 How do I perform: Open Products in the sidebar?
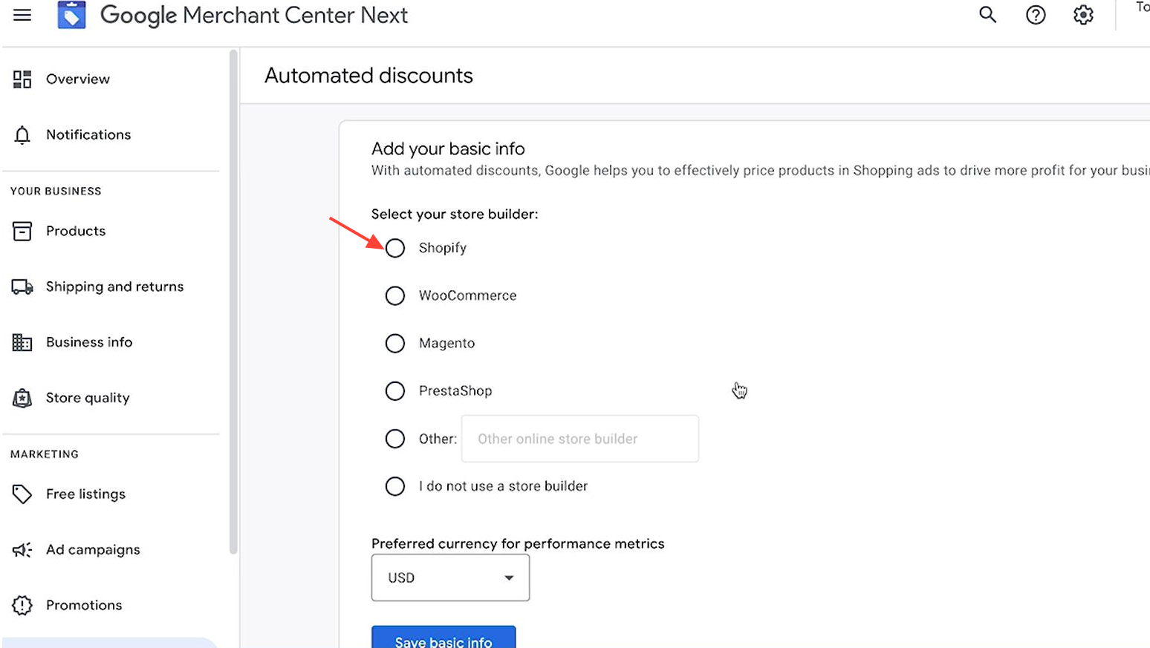coord(76,232)
